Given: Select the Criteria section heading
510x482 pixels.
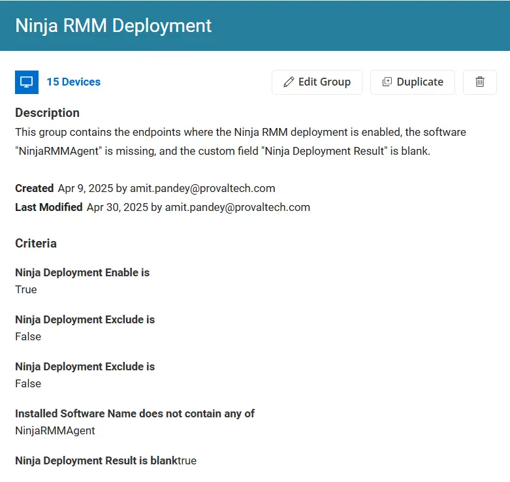Looking at the screenshot, I should pos(36,243).
